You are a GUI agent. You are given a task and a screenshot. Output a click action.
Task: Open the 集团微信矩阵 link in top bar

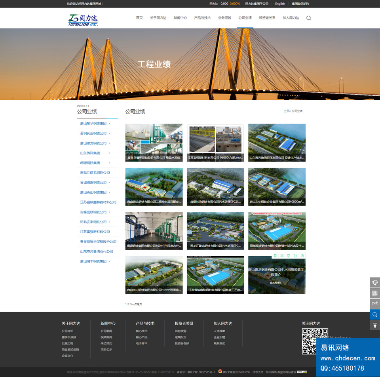(300, 4)
